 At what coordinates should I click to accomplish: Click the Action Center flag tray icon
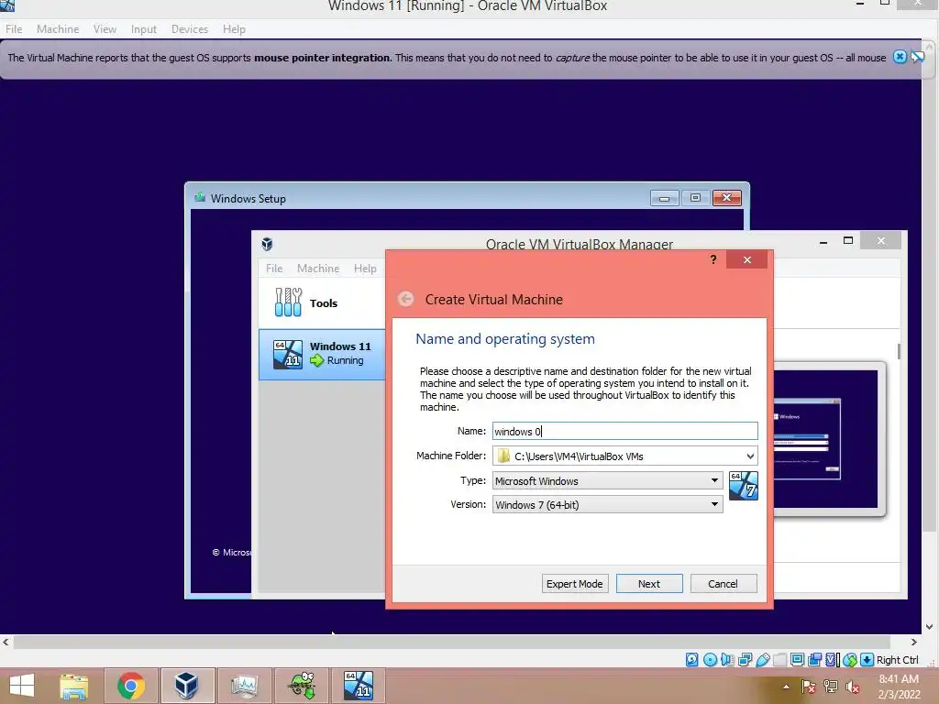[808, 687]
